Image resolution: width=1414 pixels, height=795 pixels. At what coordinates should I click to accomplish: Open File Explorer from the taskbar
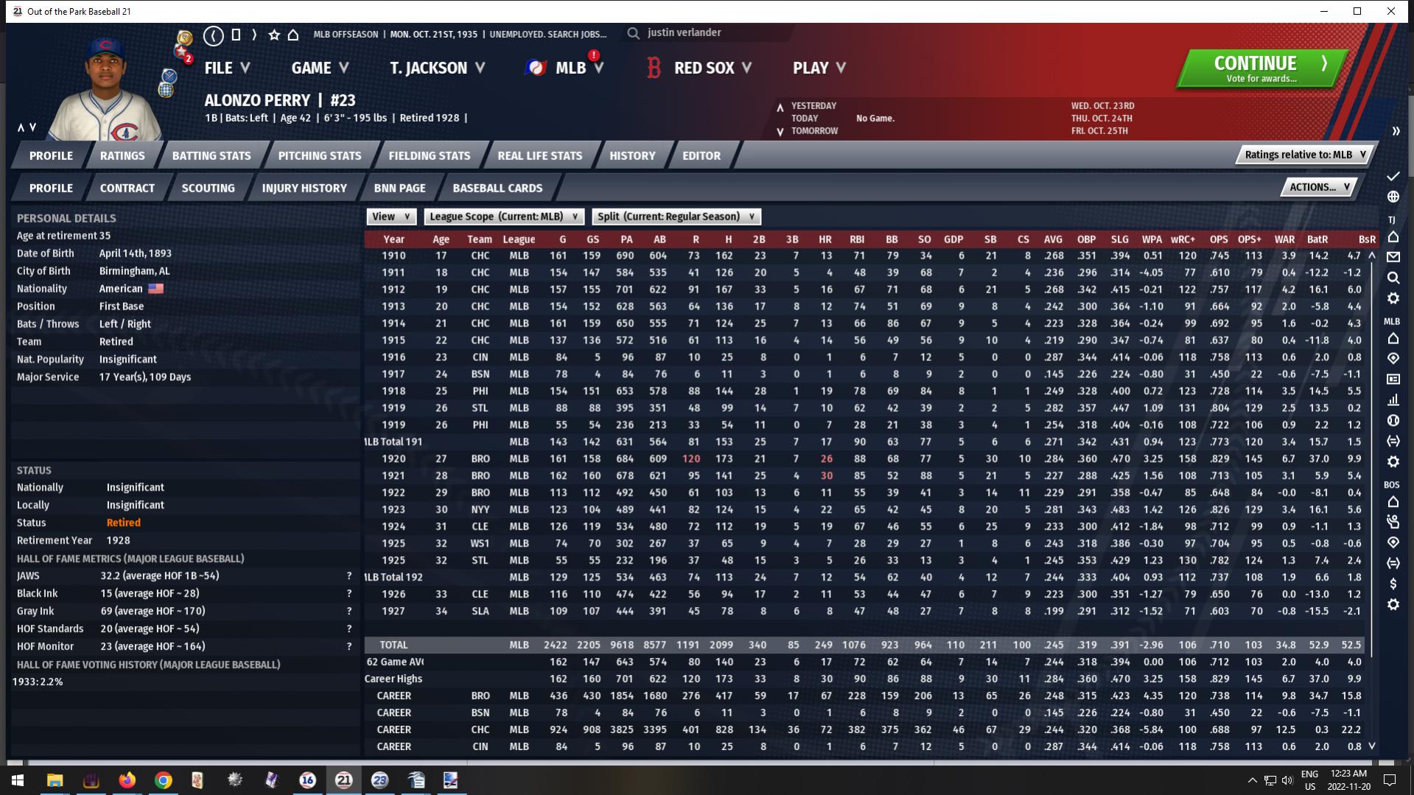[x=55, y=780]
